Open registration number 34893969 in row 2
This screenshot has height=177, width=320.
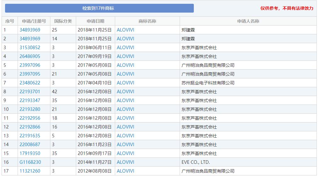click(x=30, y=39)
